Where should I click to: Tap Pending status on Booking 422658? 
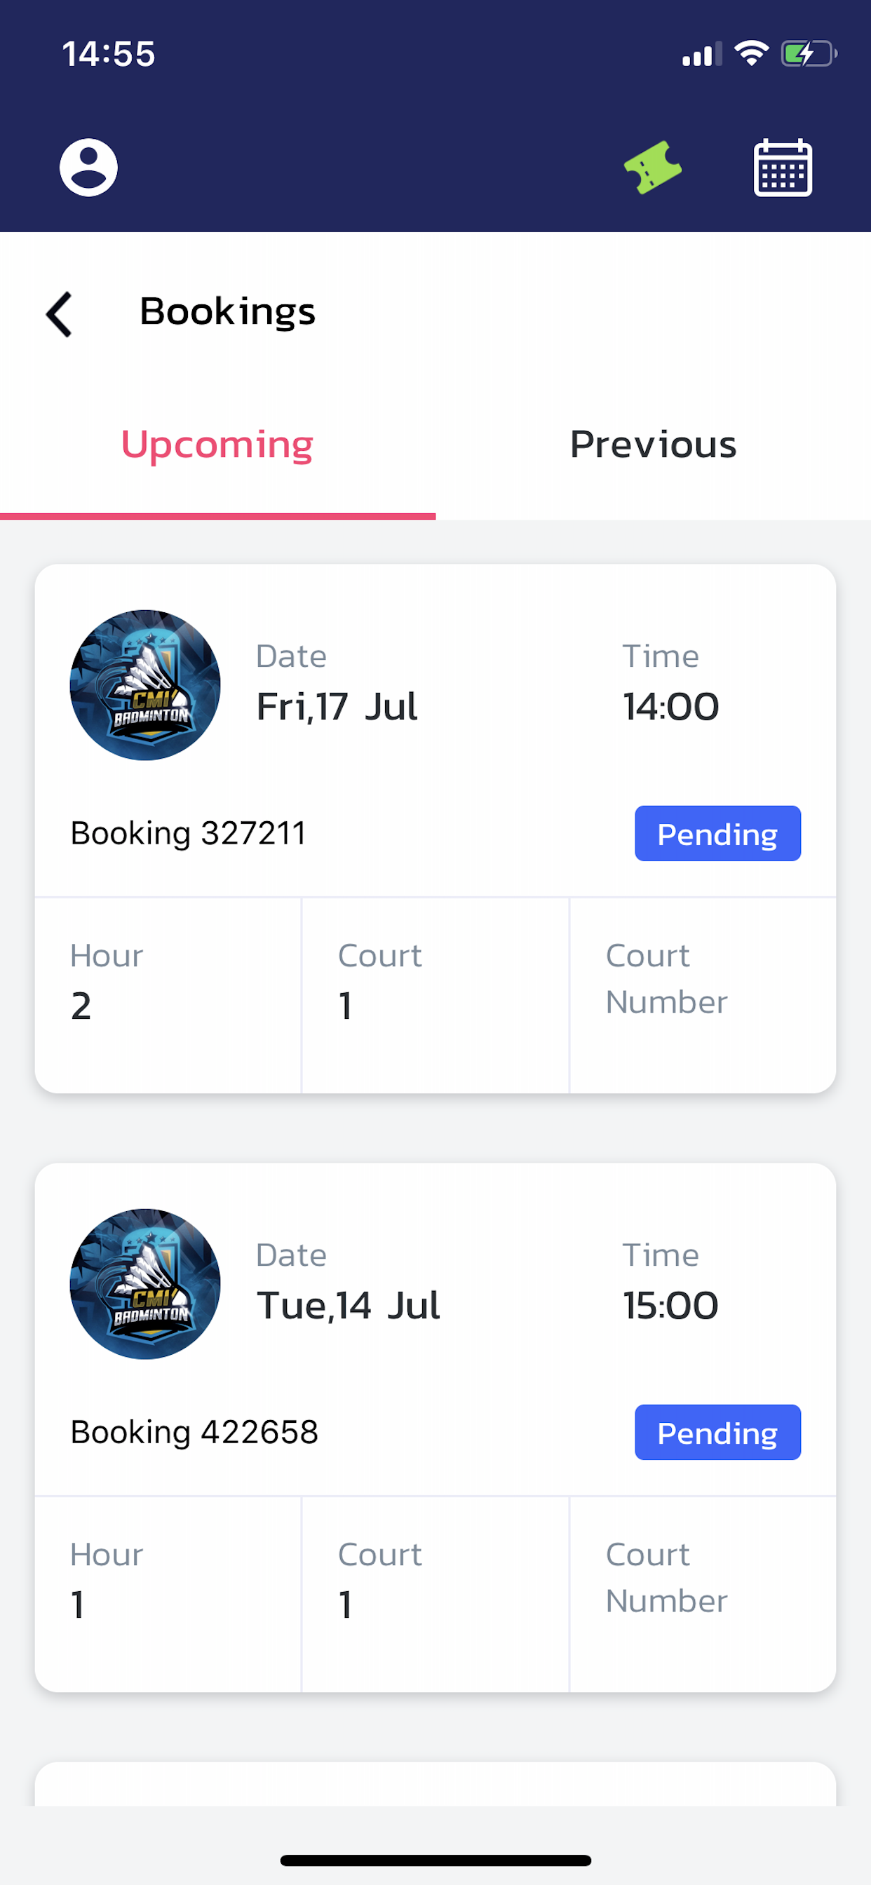717,1432
